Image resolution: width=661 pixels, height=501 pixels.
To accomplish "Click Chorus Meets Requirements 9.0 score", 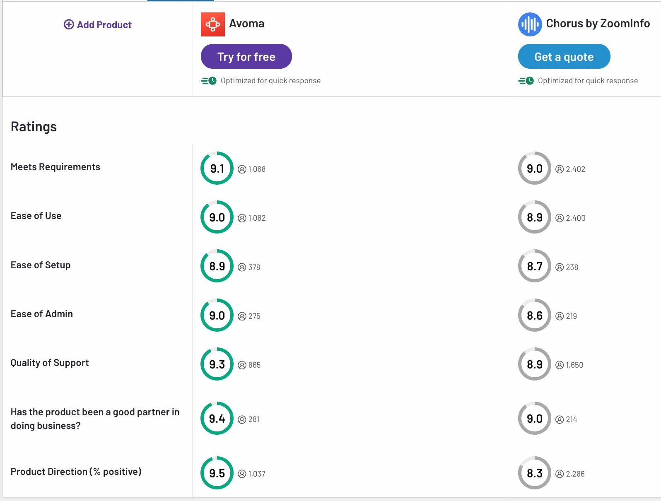I will coord(535,168).
